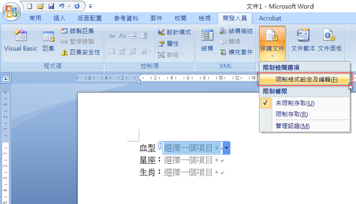This screenshot has height=204, width=356.
Task: Create new document from quick access toolbar
Action: [x=30, y=6]
